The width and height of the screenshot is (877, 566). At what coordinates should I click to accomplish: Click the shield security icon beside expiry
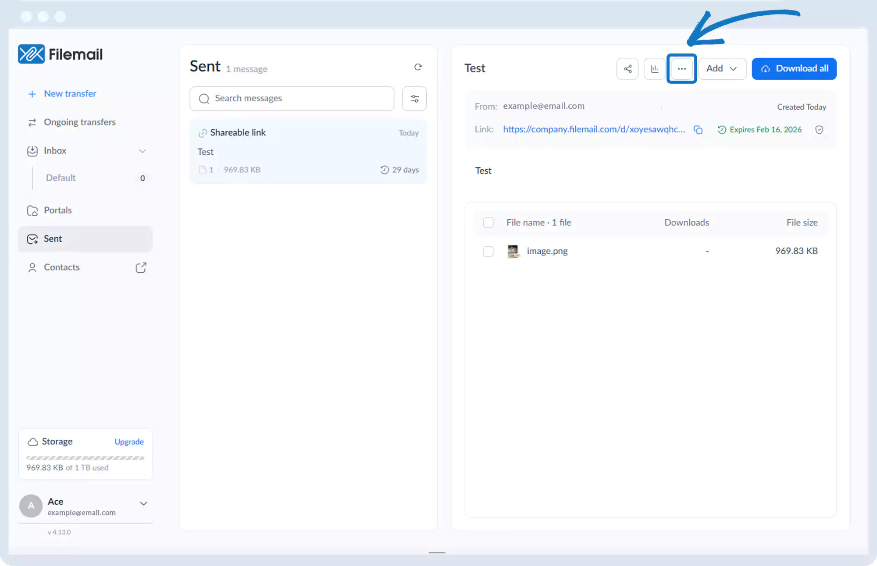819,130
